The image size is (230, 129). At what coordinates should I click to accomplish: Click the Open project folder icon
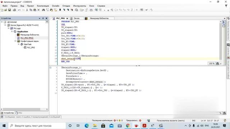tap(6, 10)
